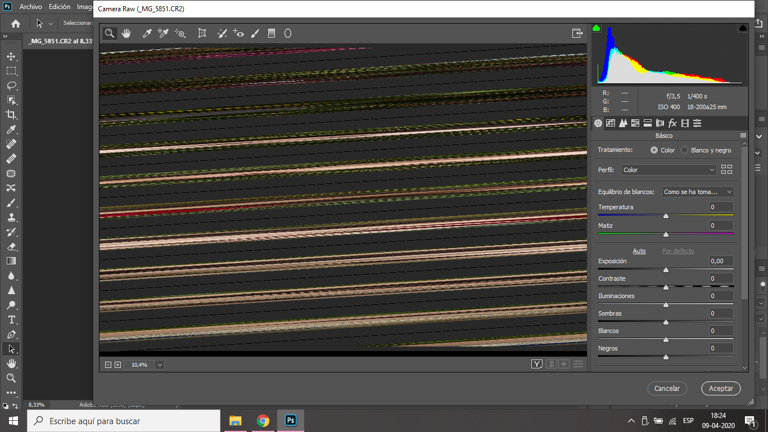The height and width of the screenshot is (432, 768).
Task: Select the Red Eye Removal tool
Action: click(x=238, y=33)
